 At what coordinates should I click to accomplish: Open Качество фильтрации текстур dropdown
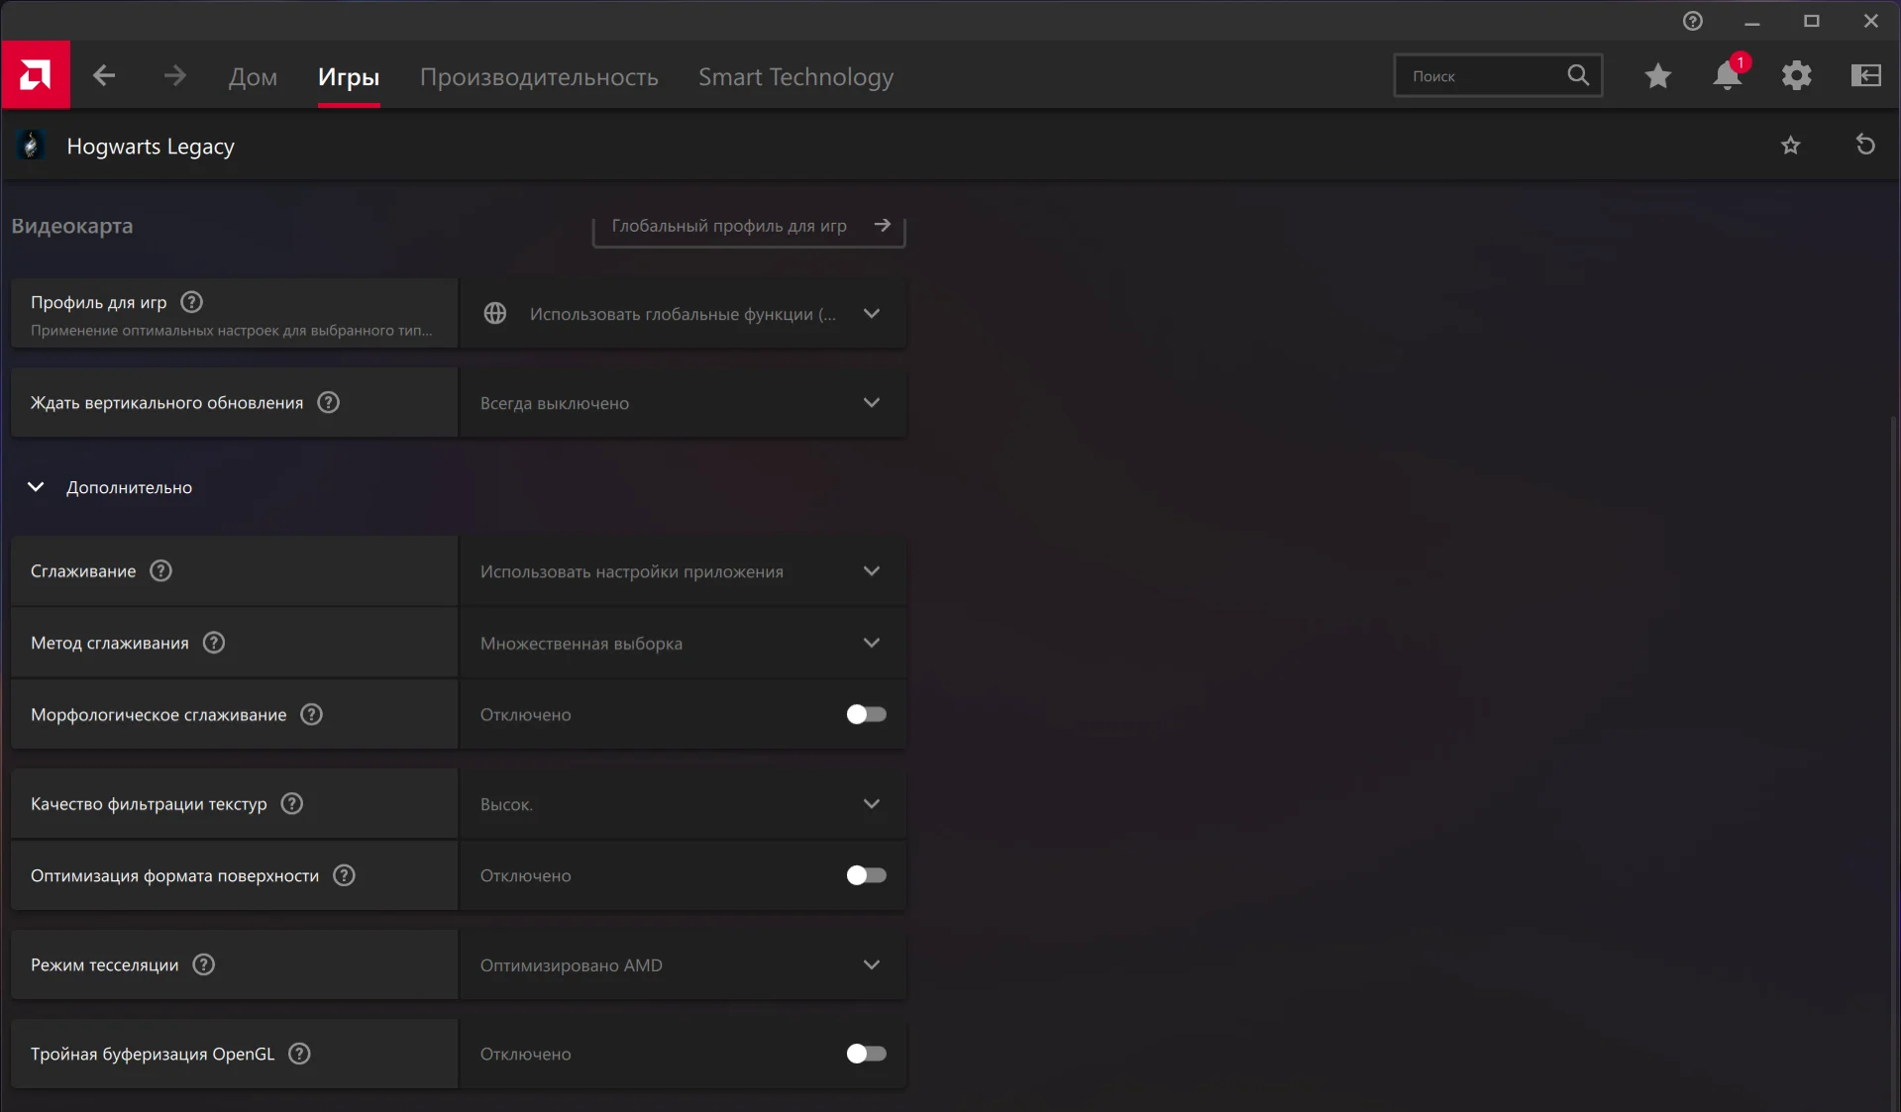pos(682,804)
